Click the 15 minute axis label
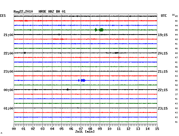The image size is (179, 136). 157,129
